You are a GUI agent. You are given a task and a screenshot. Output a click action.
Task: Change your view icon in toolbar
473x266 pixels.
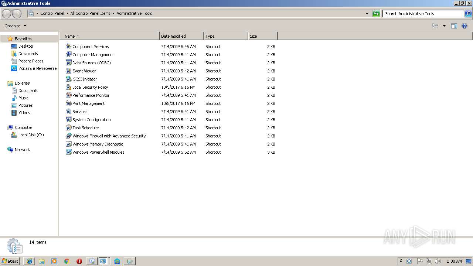435,26
